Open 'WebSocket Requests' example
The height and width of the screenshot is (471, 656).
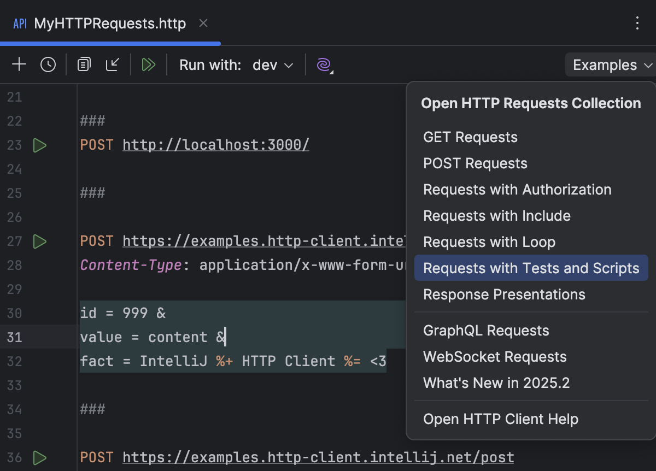point(495,356)
